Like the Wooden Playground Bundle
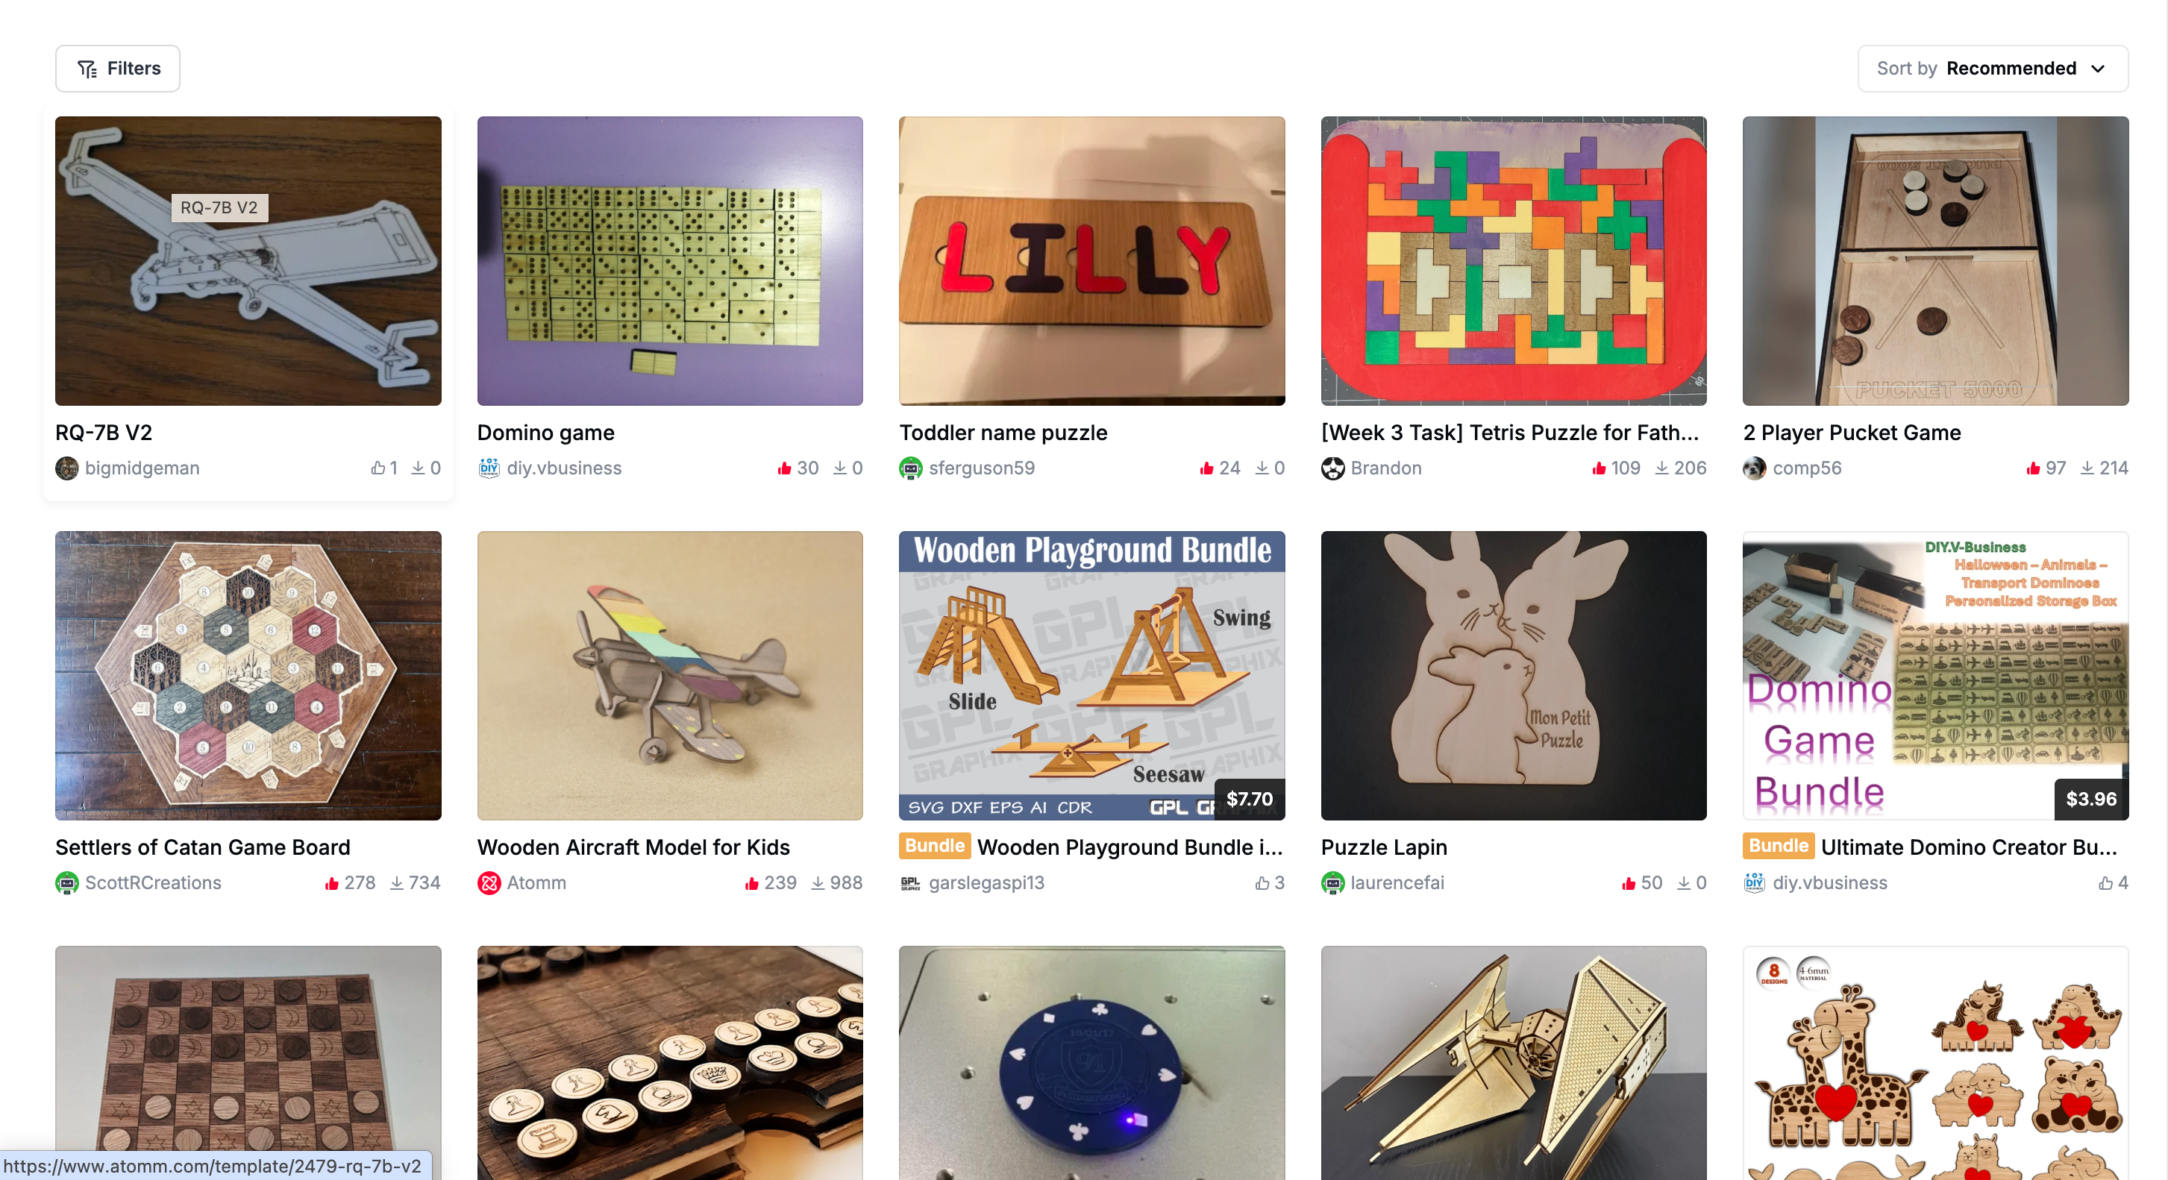This screenshot has height=1180, width=2168. click(1262, 883)
